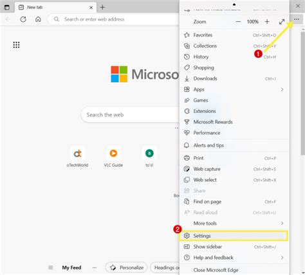305x275 pixels.
Task: Open Shopping from the menu
Action: pyautogui.click(x=234, y=67)
